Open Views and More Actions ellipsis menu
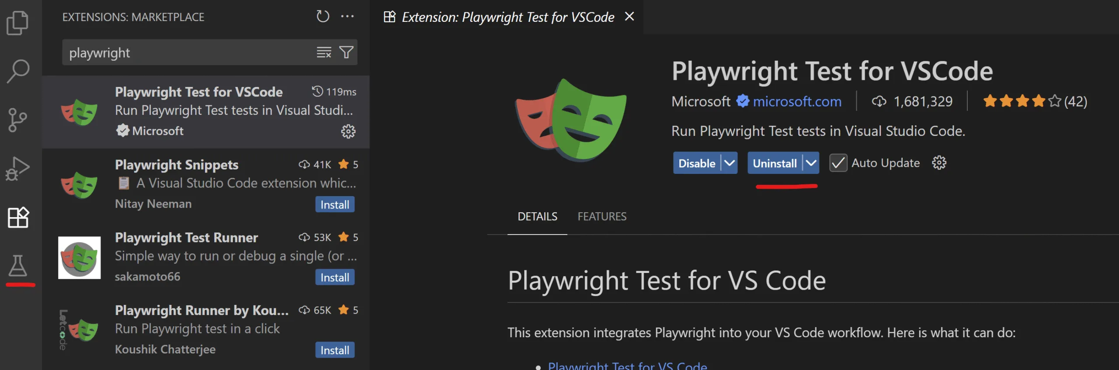 [x=348, y=17]
